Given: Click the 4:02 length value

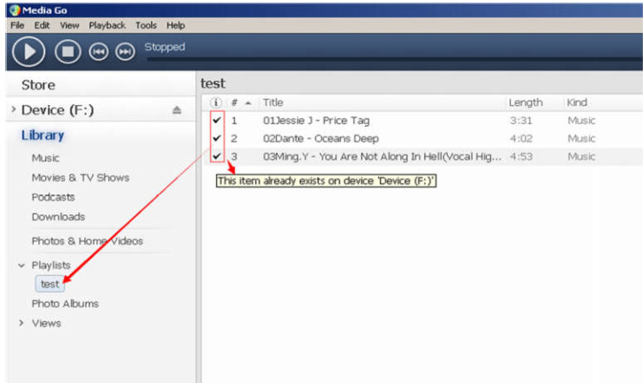Looking at the screenshot, I should point(521,138).
